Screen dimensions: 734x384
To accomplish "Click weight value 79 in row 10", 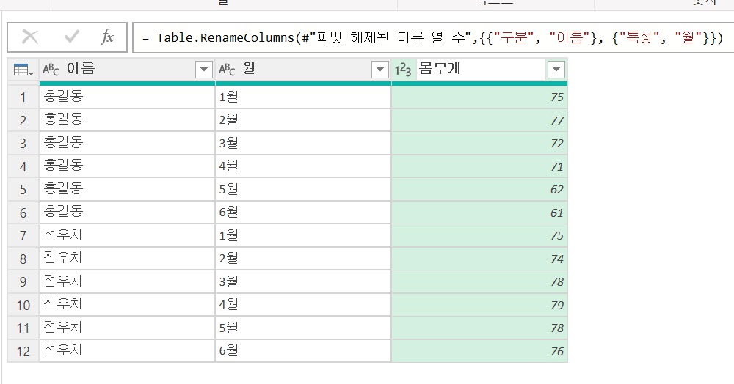I will click(479, 305).
